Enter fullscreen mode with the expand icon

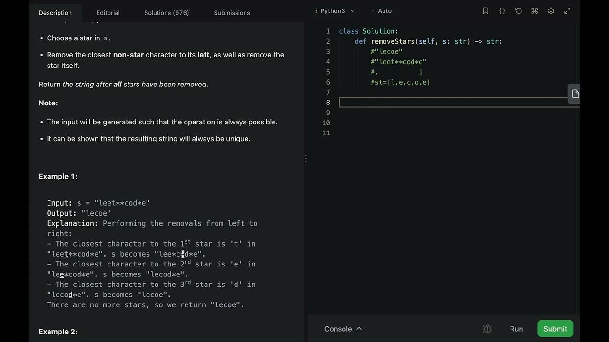pos(567,11)
